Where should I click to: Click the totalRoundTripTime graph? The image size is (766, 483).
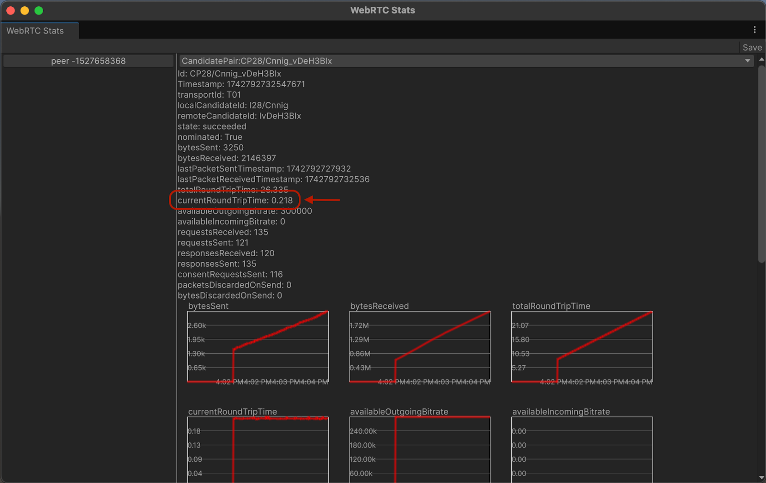click(582, 347)
